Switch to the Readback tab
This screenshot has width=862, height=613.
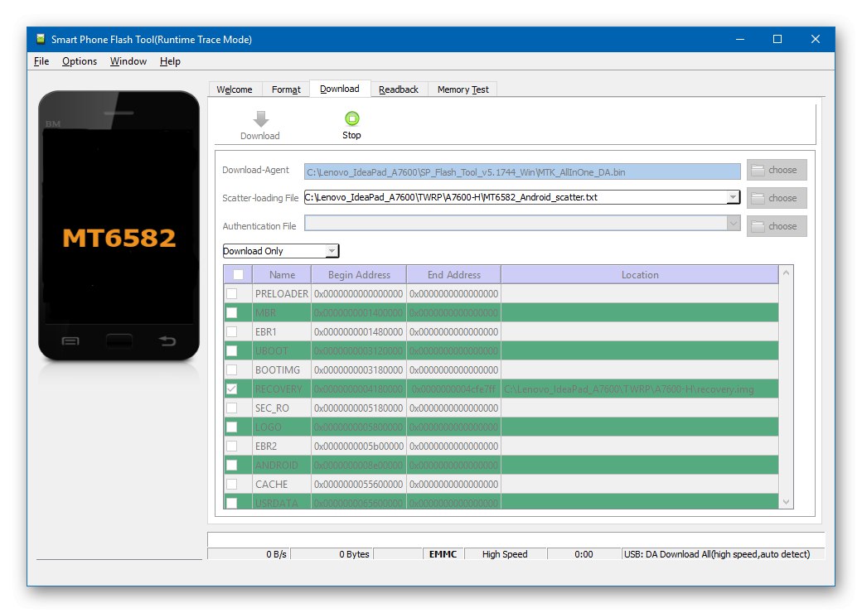coord(399,89)
